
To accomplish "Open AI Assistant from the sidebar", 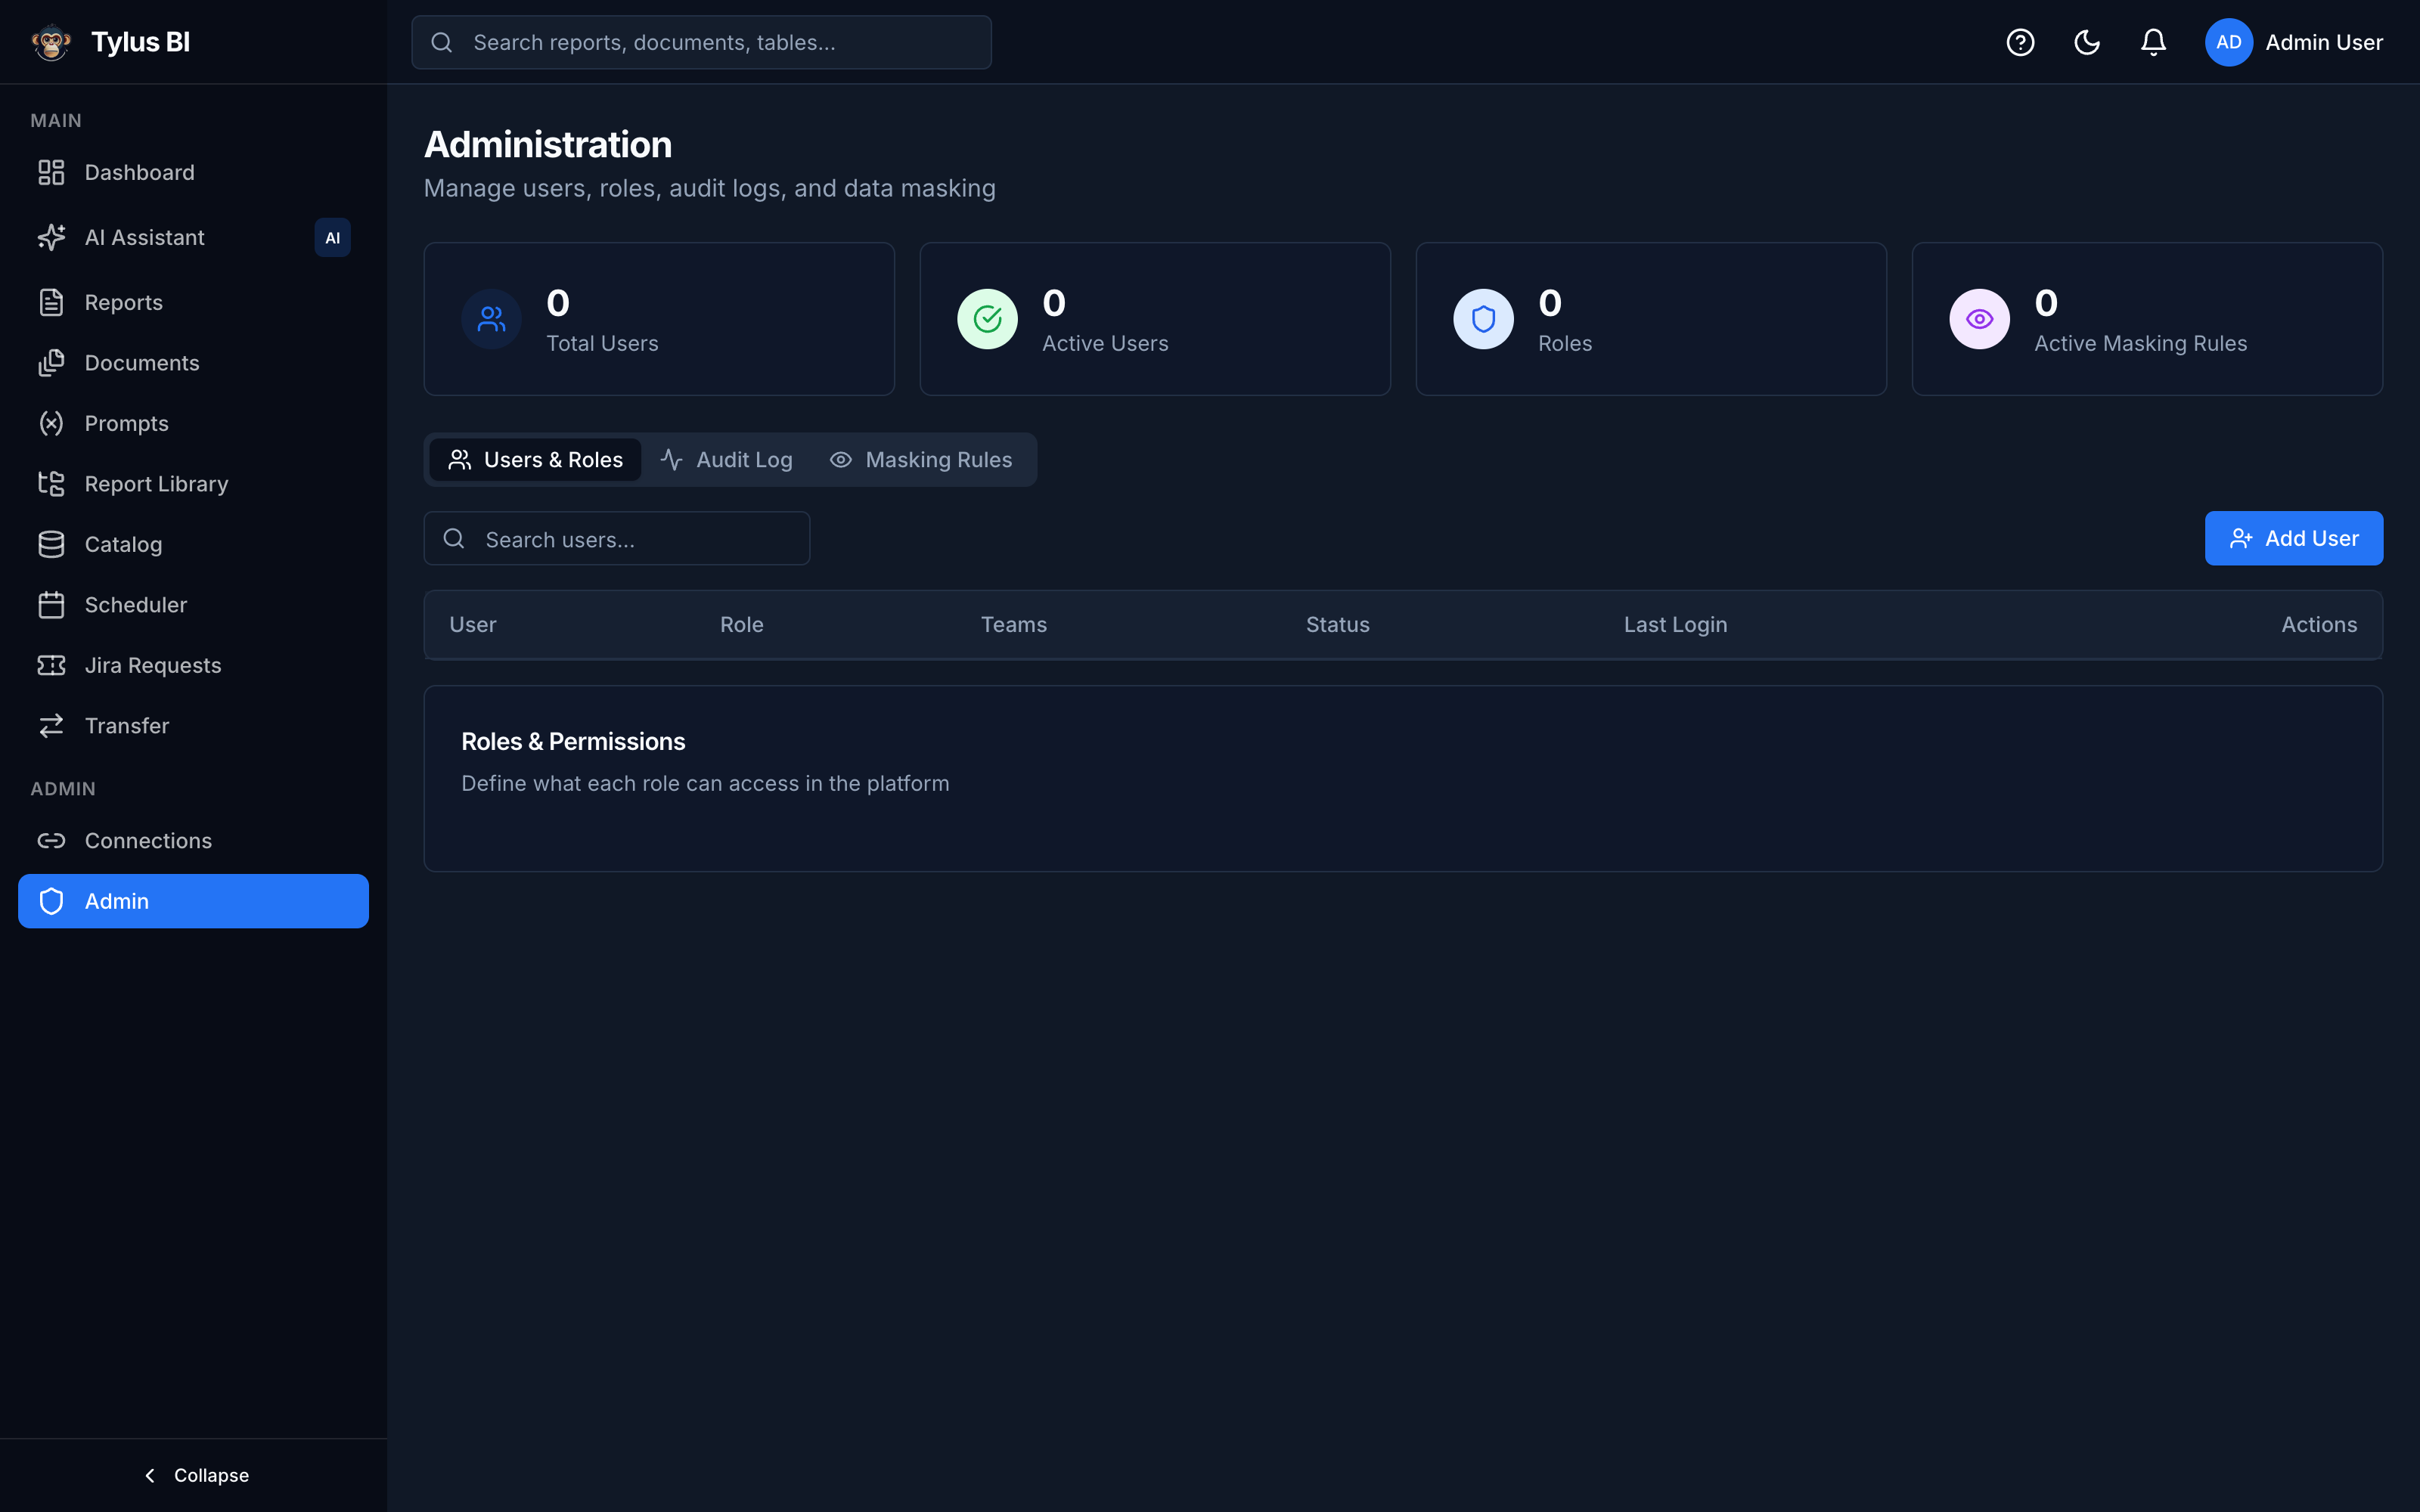I will tap(193, 238).
